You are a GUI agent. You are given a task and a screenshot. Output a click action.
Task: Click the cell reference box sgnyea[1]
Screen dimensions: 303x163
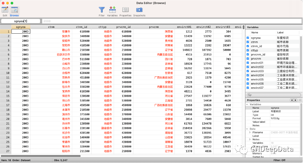tap(21, 21)
